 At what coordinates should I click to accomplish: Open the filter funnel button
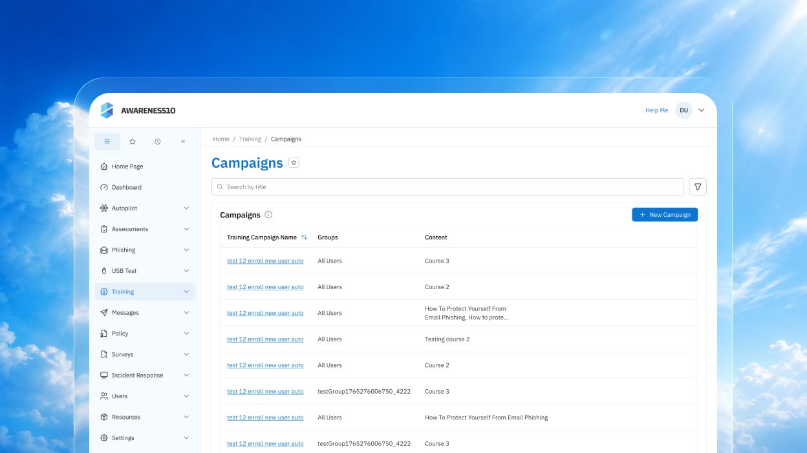point(698,186)
